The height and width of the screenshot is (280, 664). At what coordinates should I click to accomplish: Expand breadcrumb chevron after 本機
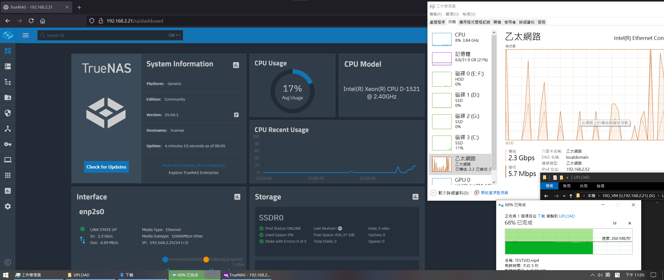click(x=599, y=196)
